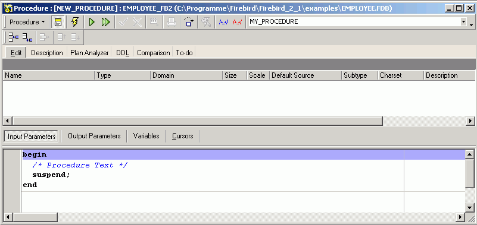This screenshot has height=225, width=477.
Task: Click the grayed Commit checkmark icon
Action: coord(123,22)
